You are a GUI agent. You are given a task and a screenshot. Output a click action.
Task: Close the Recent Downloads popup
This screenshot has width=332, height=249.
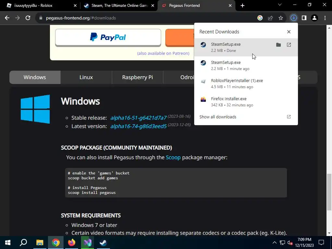(289, 32)
